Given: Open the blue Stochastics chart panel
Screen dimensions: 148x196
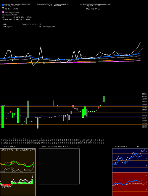Looking at the screenshot, I should coord(130,160).
